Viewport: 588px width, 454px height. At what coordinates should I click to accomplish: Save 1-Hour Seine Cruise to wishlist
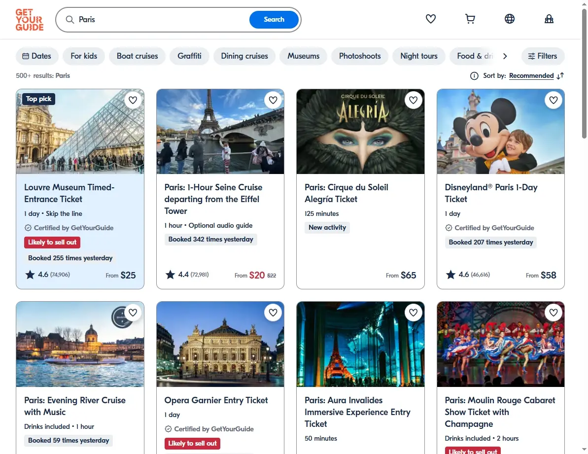tap(273, 100)
